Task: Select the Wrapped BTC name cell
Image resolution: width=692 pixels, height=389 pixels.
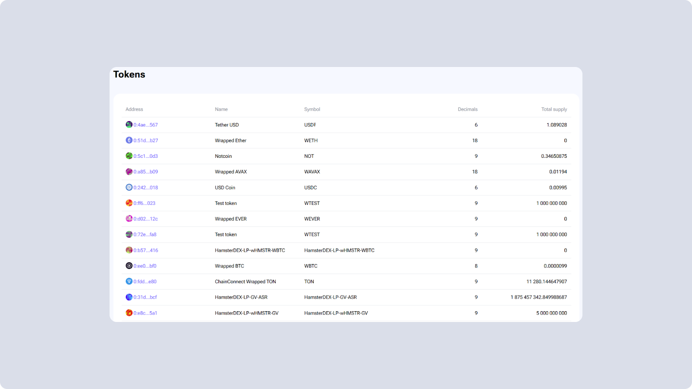Action: (229, 266)
